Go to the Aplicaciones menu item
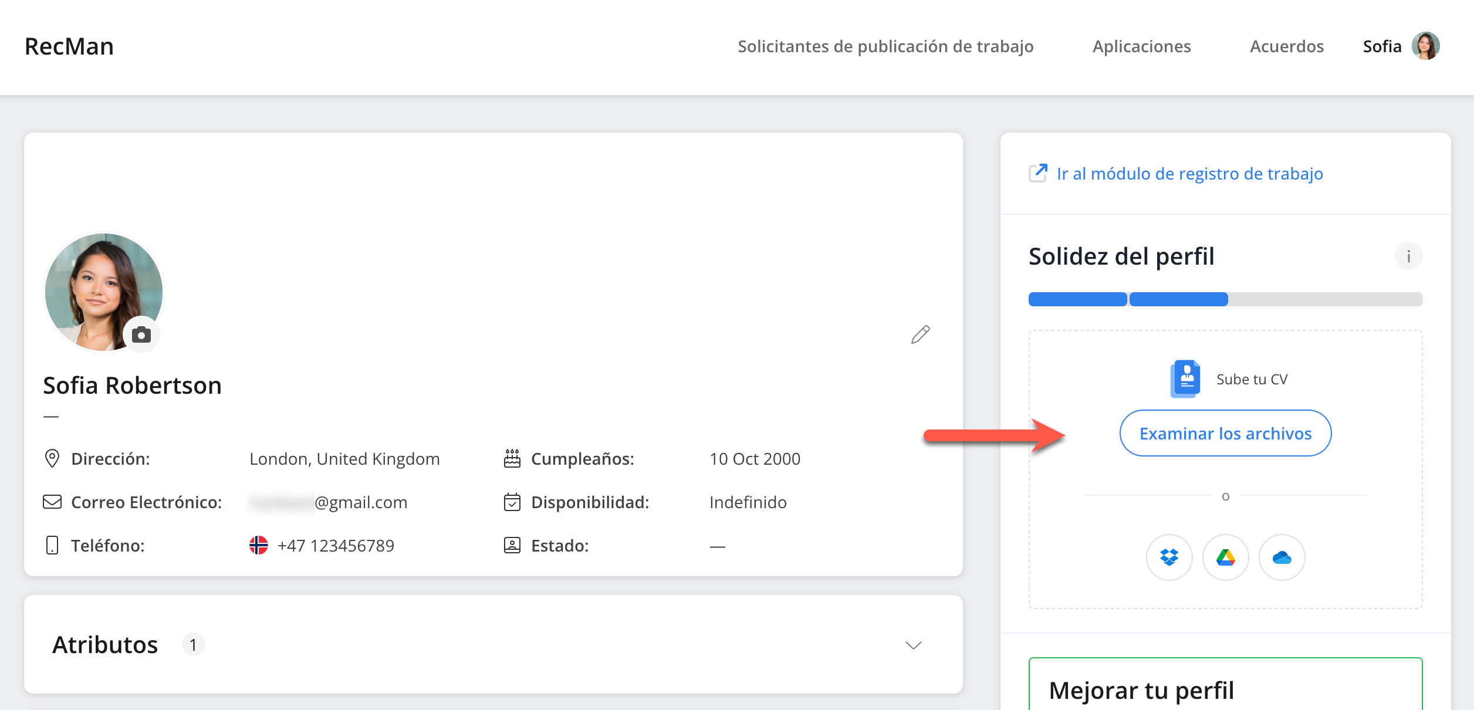The height and width of the screenshot is (710, 1474). coord(1141,46)
